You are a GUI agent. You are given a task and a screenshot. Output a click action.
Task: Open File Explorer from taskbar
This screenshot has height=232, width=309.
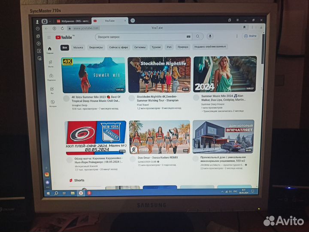73,193
